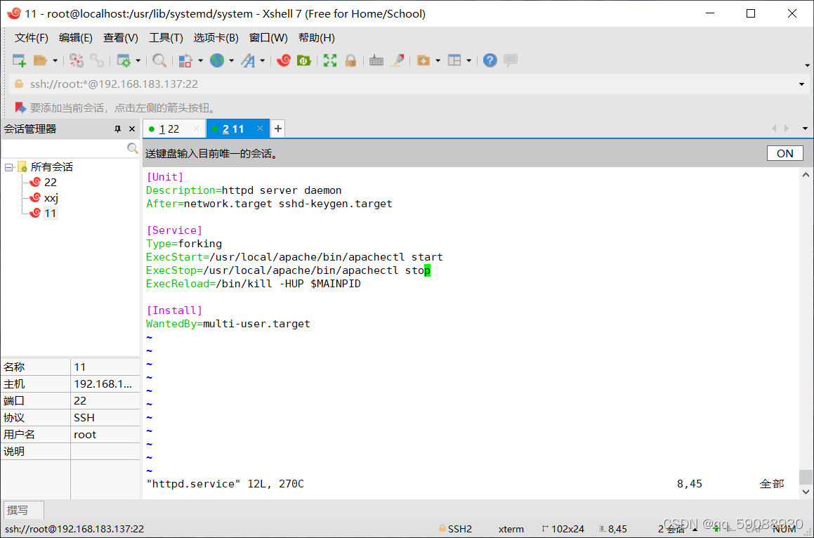Open the 窗口(W) menu
814x538 pixels.
[268, 38]
